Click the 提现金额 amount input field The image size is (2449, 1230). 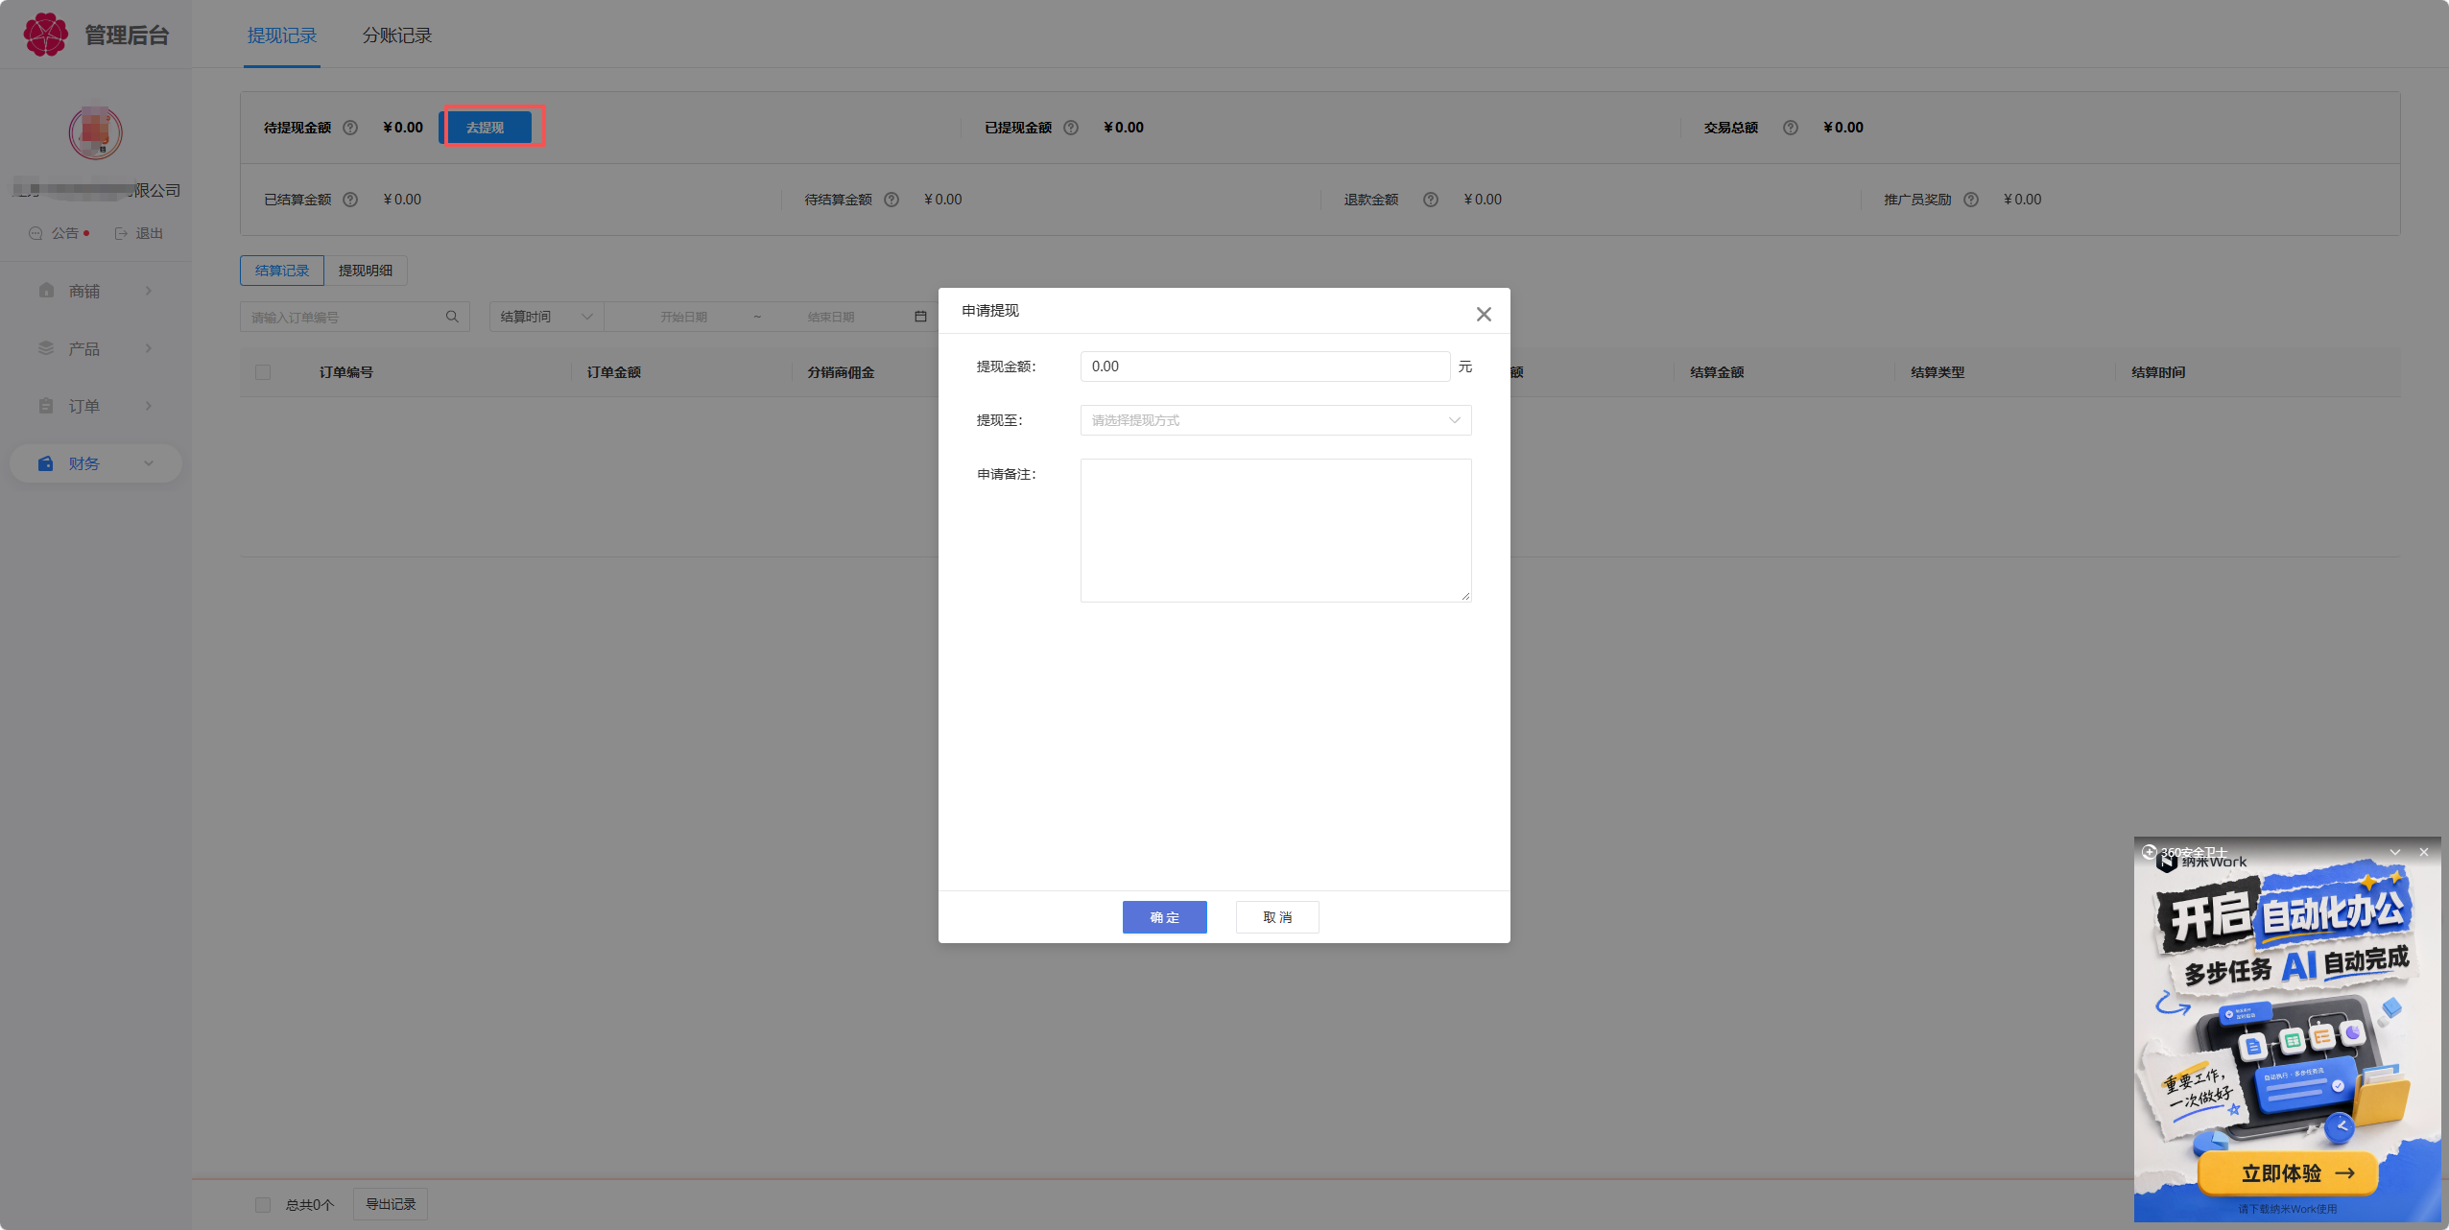(1265, 367)
